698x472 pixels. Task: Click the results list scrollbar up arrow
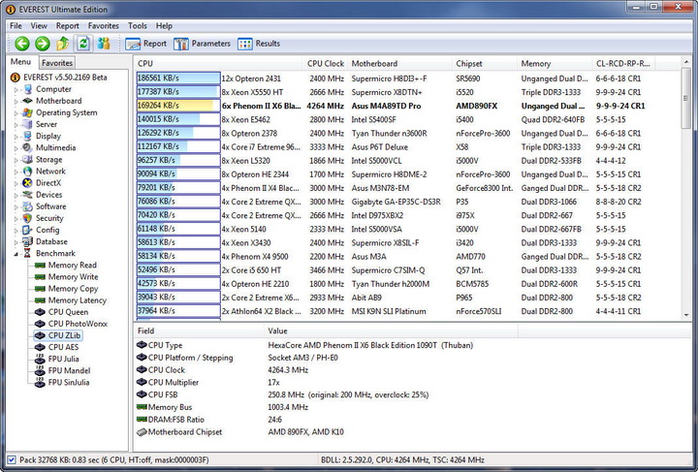click(x=686, y=63)
